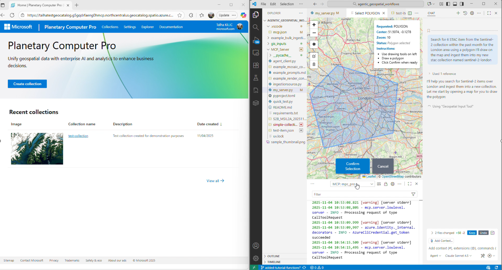Zoom out on the Leaflet map
This screenshot has width=502, height=270.
click(x=314, y=33)
